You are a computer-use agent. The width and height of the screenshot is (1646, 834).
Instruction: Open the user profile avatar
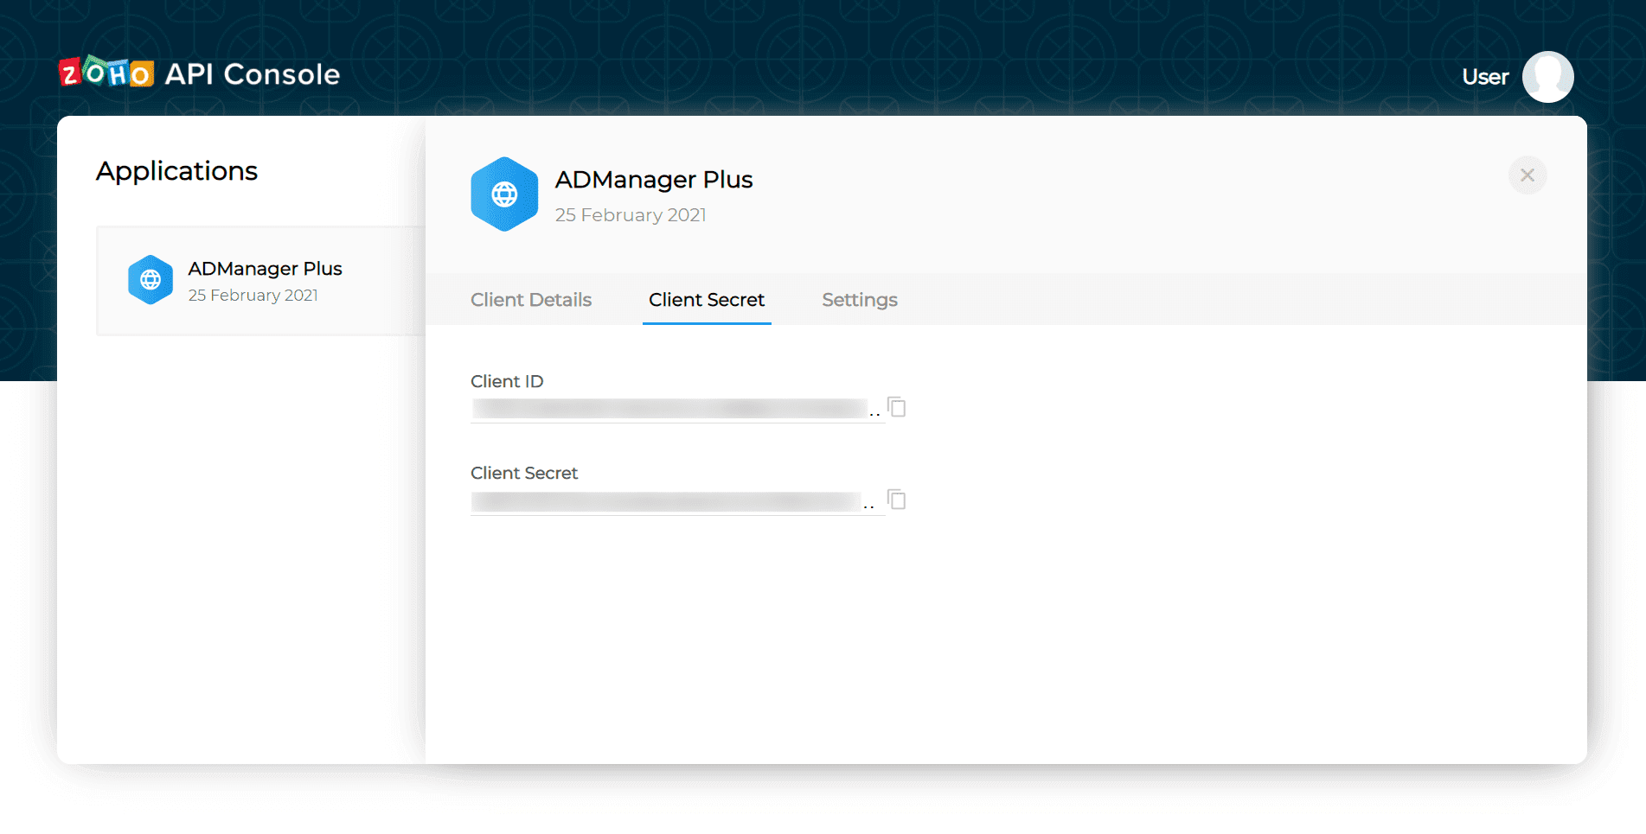(1547, 77)
